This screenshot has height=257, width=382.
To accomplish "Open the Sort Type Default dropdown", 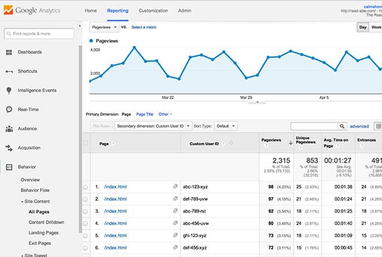I will [x=226, y=126].
